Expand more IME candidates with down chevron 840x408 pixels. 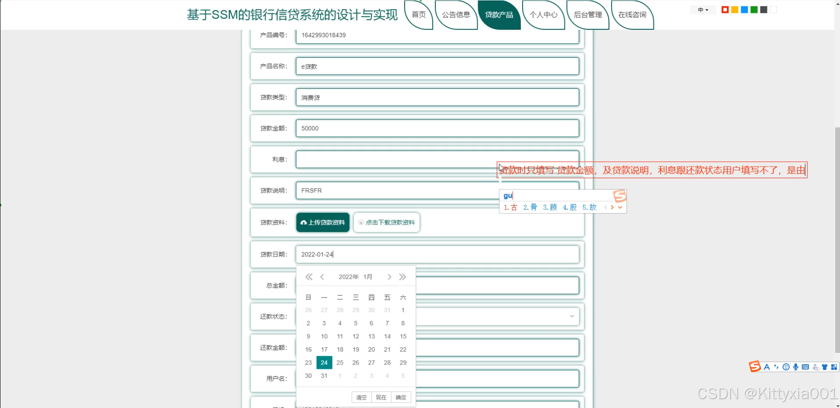pyautogui.click(x=620, y=208)
